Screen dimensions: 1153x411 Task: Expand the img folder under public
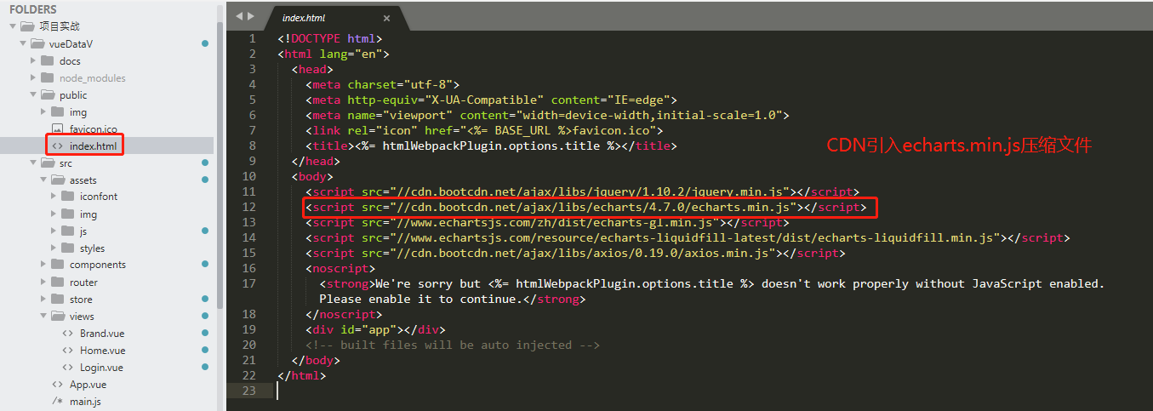tap(44, 111)
